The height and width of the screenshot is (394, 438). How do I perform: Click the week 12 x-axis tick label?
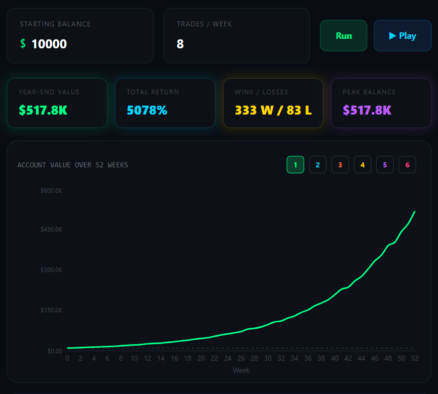pyautogui.click(x=147, y=358)
